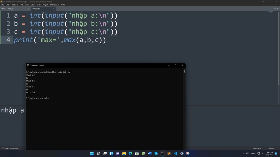Screen dimensions: 280x157
Task: Switch to Sublime Text taskbar icon
Action: pos(169,153)
